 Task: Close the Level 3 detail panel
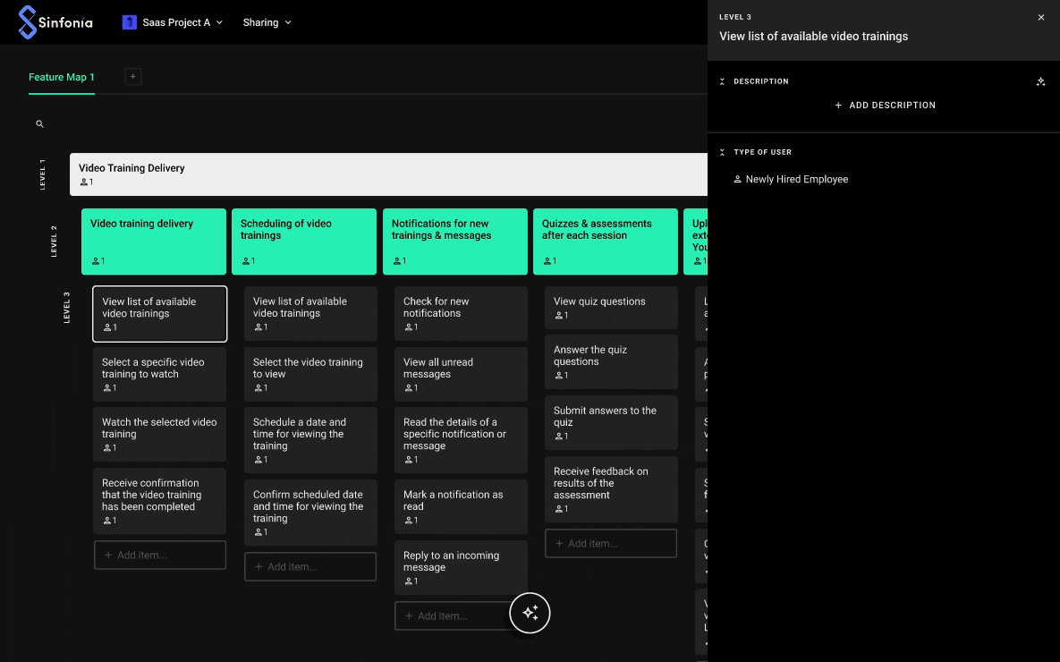(1040, 17)
